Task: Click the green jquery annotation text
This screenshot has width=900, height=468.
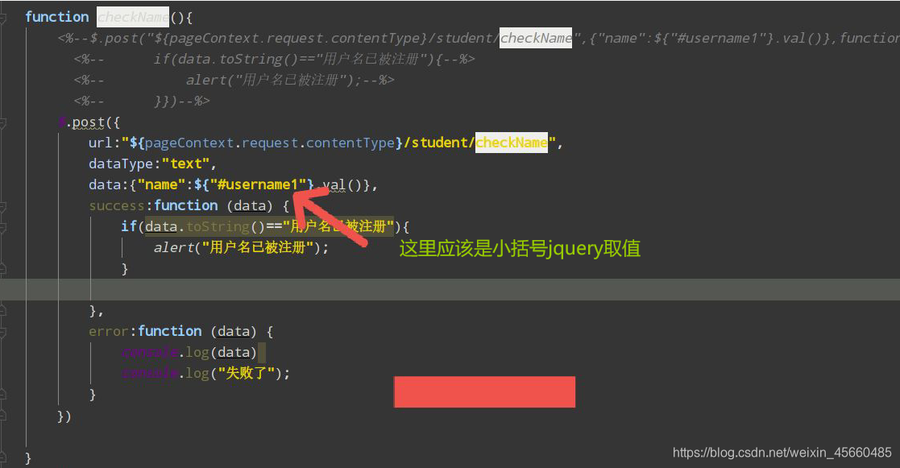Action: click(x=519, y=248)
